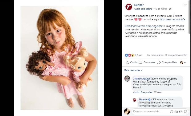Click the thumbs-up Curtir button
The height and width of the screenshot is (116, 191).
131,62
